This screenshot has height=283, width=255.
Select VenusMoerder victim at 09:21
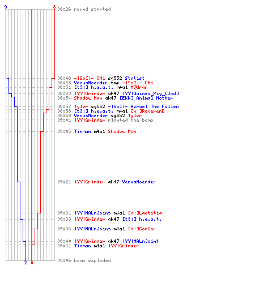coord(139,182)
